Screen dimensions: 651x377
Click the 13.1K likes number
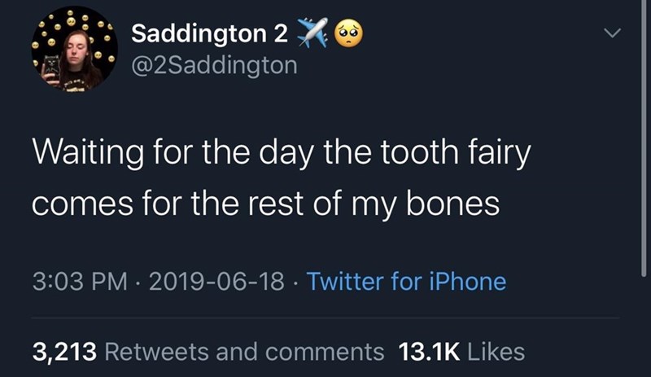click(x=430, y=352)
